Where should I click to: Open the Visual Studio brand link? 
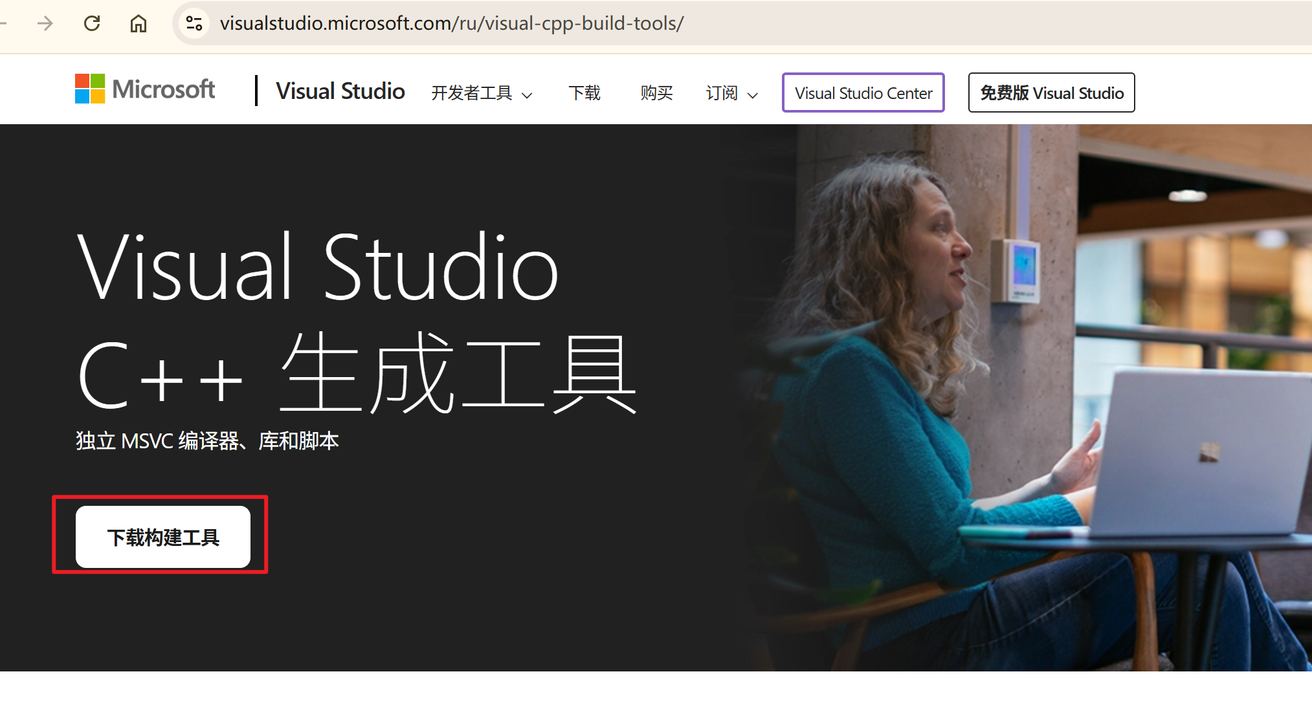(x=340, y=92)
